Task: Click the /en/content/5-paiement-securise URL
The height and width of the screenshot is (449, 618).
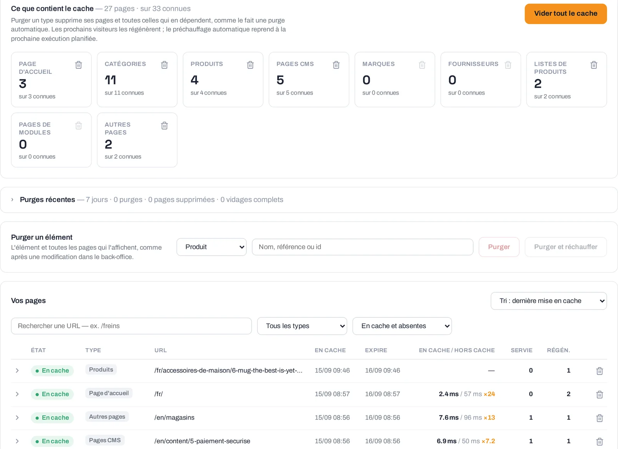Action: point(202,441)
